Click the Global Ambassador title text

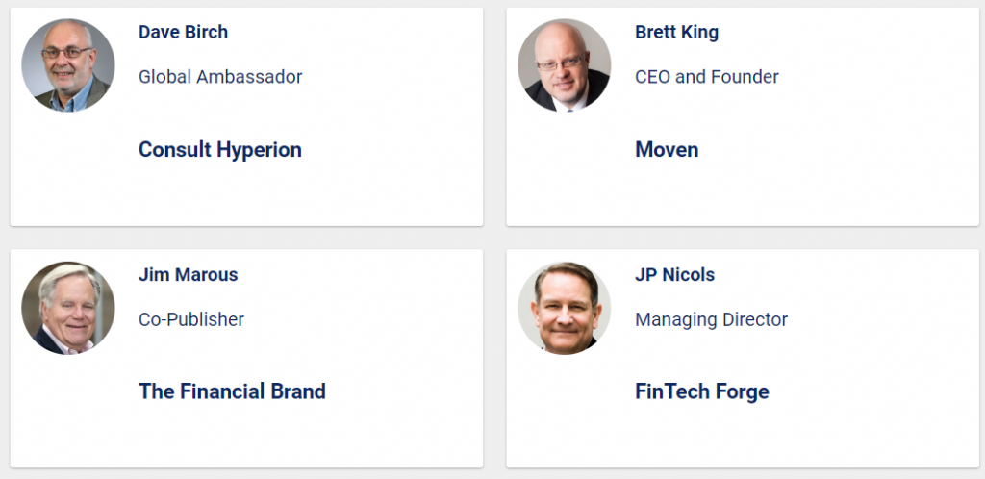tap(220, 77)
